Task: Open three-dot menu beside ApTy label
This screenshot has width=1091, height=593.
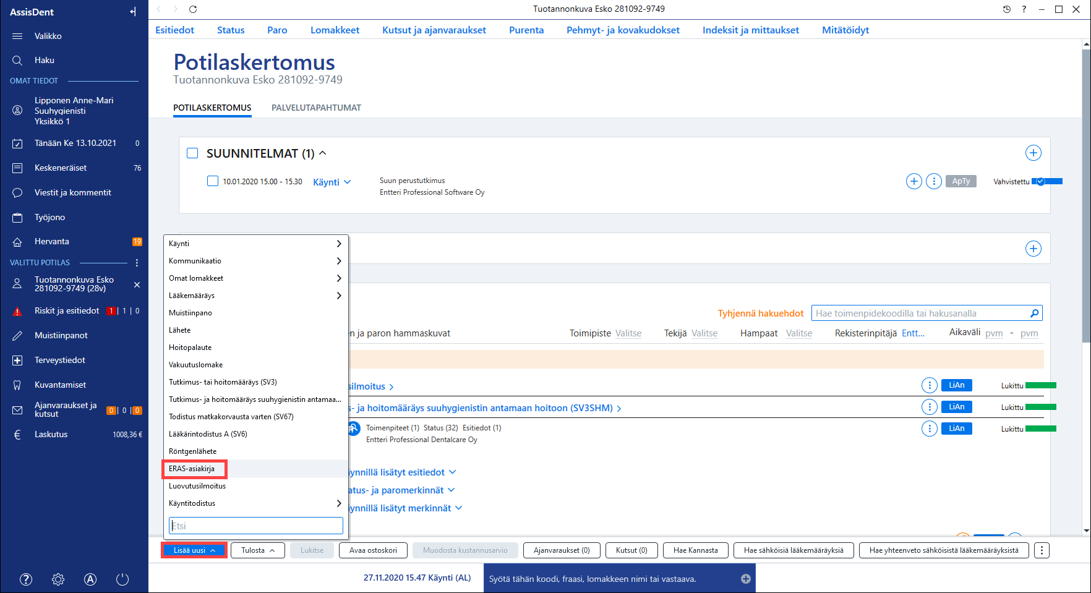Action: [x=934, y=181]
